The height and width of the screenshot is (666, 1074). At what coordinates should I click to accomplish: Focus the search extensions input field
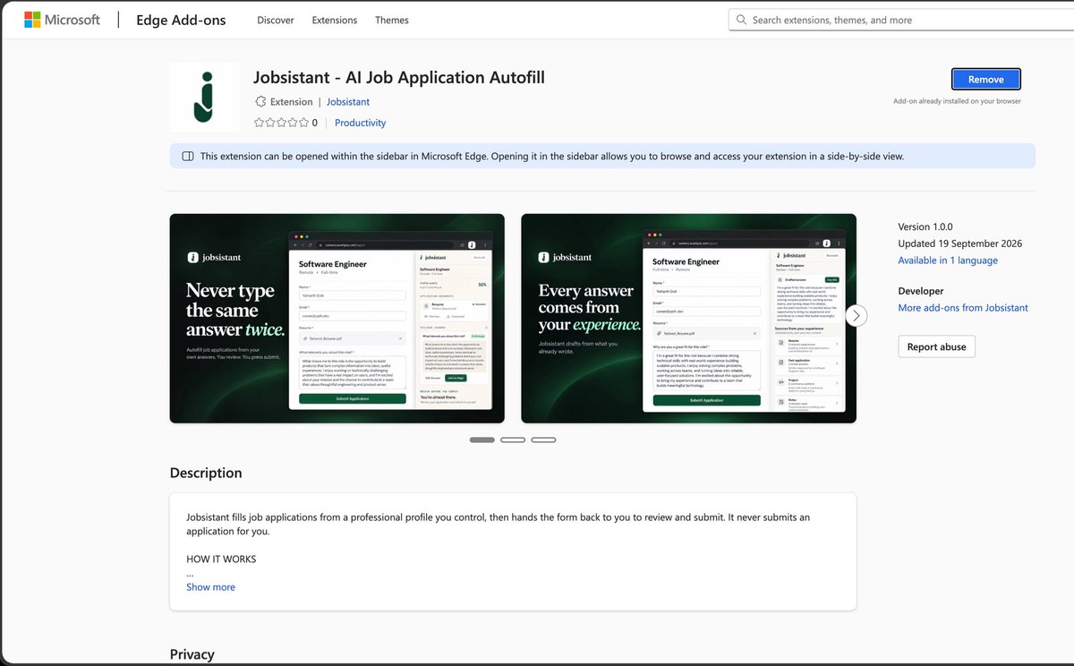click(x=899, y=20)
